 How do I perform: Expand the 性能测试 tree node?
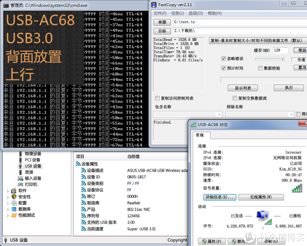pyautogui.click(x=8, y=216)
